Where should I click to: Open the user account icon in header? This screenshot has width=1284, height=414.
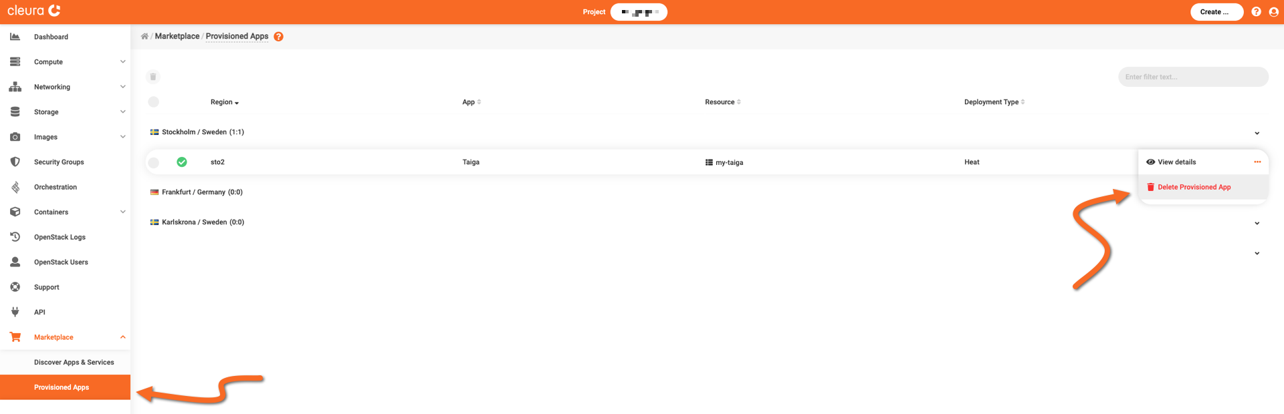point(1273,12)
